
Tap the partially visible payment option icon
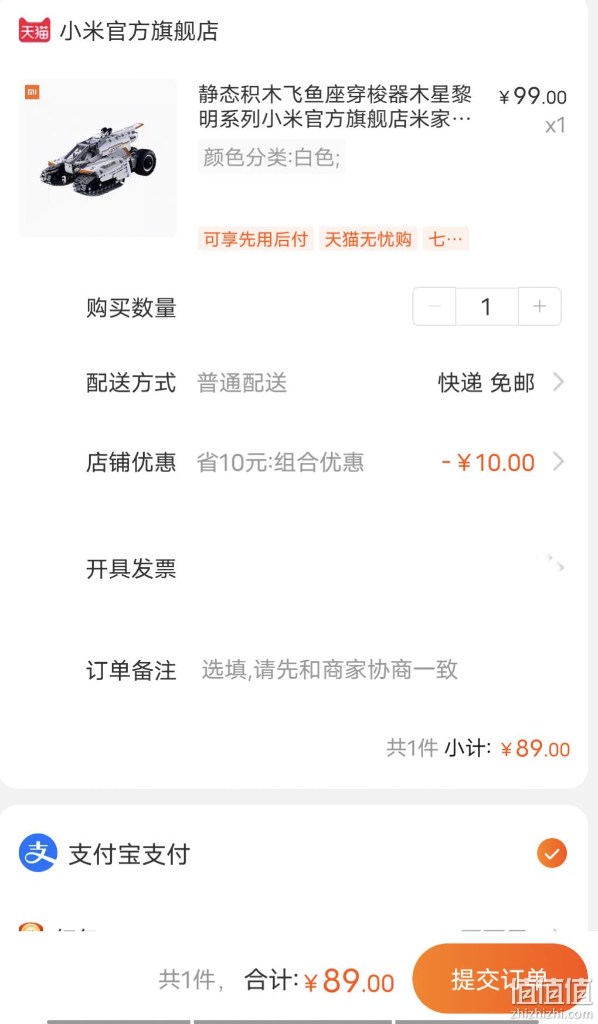pyautogui.click(x=31, y=927)
